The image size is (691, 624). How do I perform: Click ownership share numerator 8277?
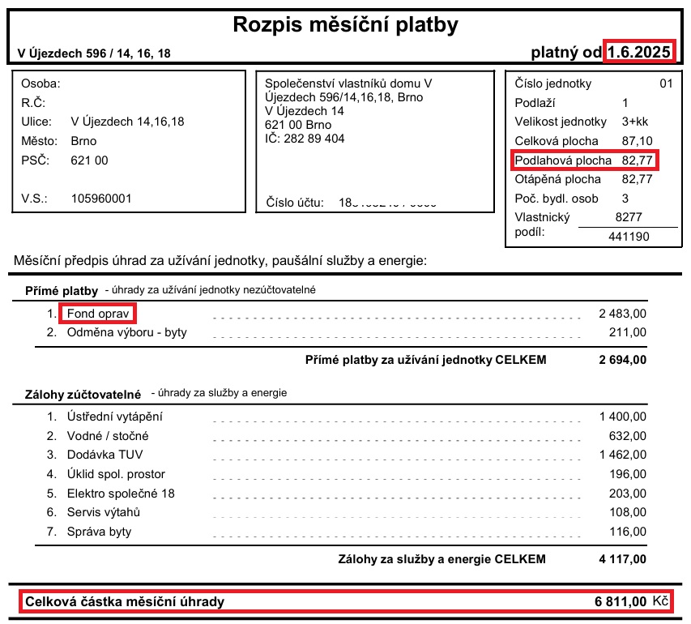pos(629,217)
